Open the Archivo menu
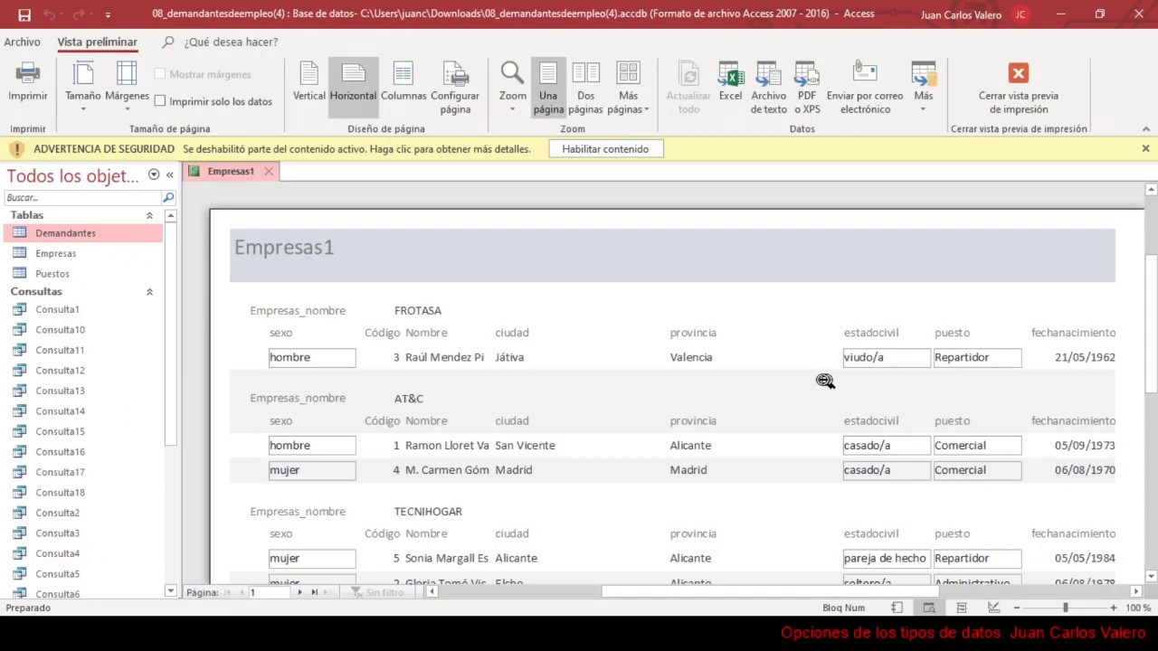Image resolution: width=1158 pixels, height=651 pixels. click(x=22, y=42)
